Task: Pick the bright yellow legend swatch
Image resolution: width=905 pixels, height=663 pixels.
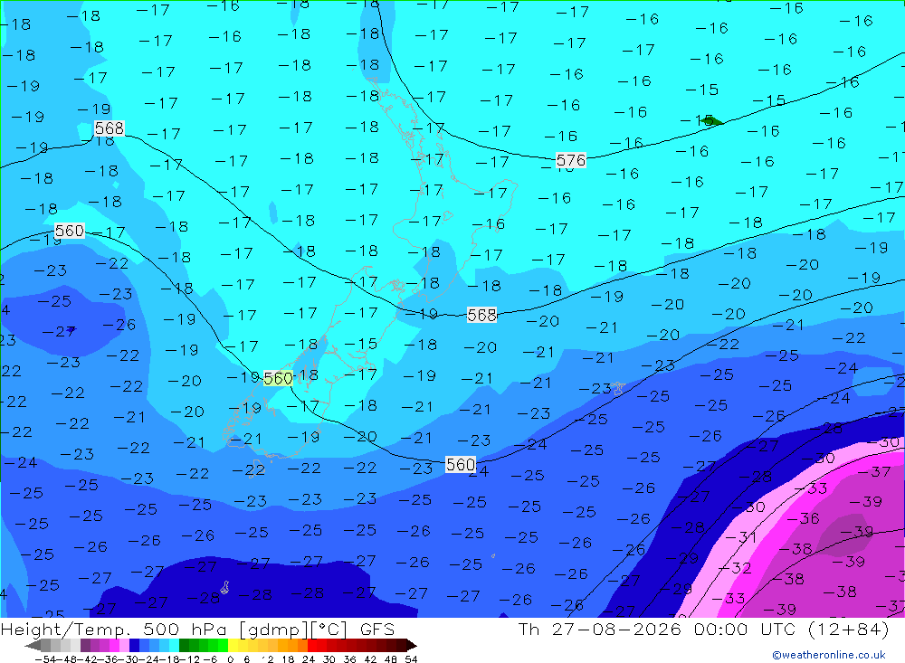Action: pyautogui.click(x=233, y=645)
